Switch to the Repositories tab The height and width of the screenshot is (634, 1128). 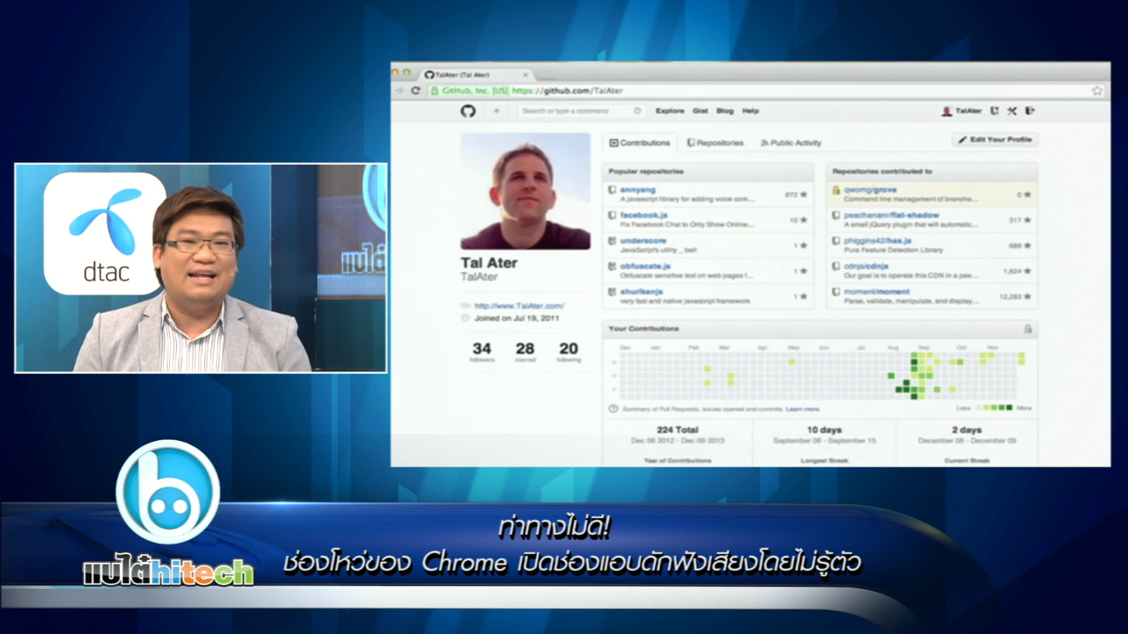[716, 143]
